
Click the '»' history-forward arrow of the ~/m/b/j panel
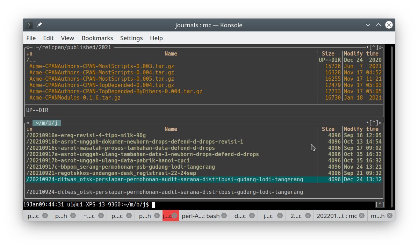[x=380, y=123]
